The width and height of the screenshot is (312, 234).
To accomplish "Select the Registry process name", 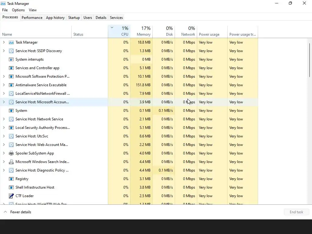I will 22,179.
